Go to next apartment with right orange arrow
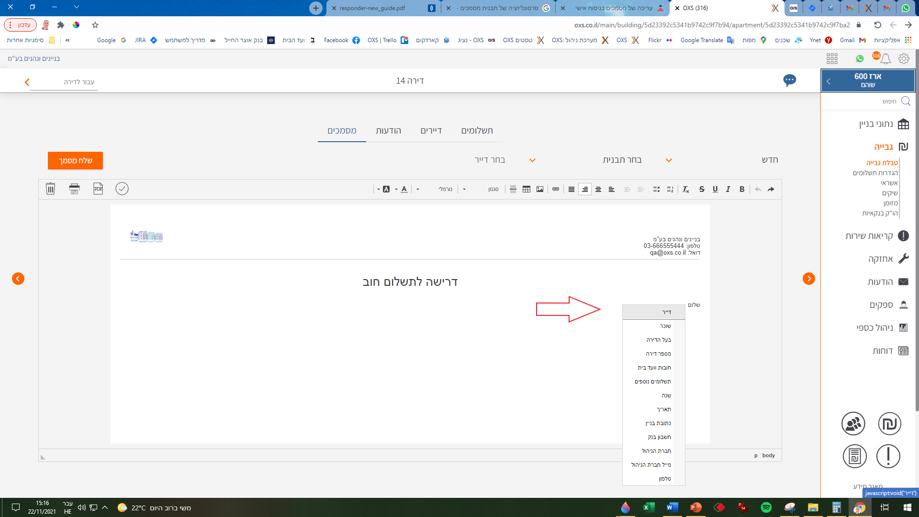919x517 pixels. (x=809, y=279)
